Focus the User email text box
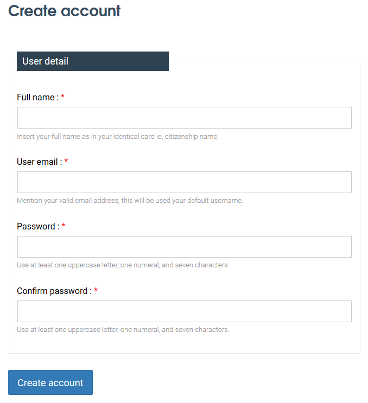Image resolution: width=368 pixels, height=403 pixels. (x=185, y=182)
